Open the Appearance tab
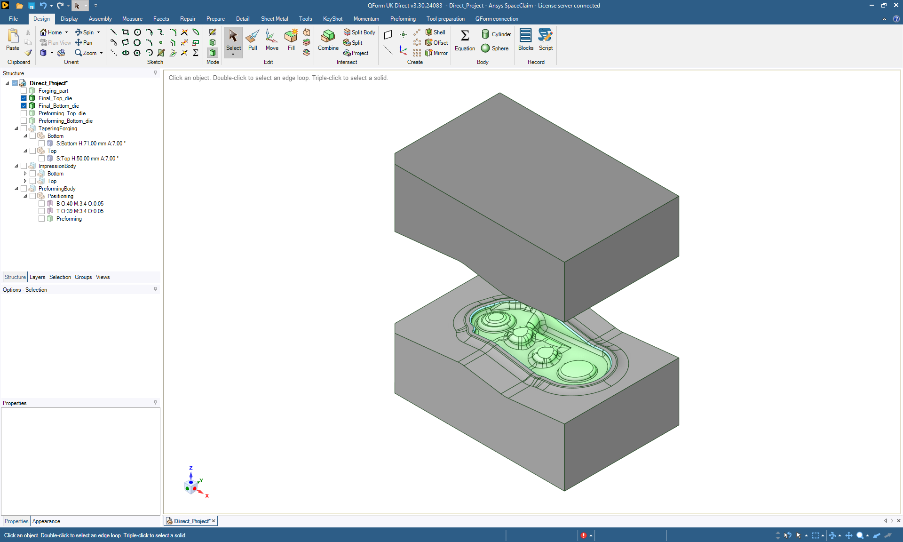This screenshot has height=542, width=903. click(46, 521)
